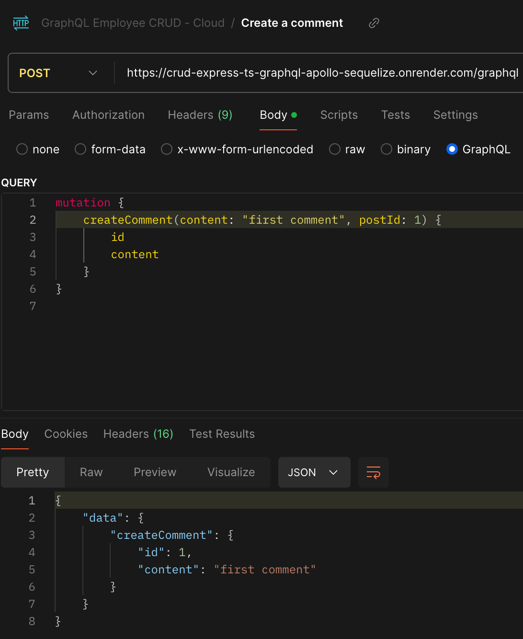The height and width of the screenshot is (639, 523).
Task: Open the response Cookies tab
Action: (x=66, y=434)
